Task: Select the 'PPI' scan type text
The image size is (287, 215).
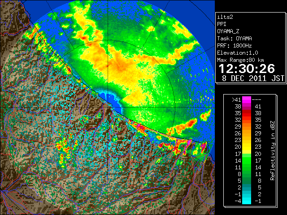Action: (x=222, y=24)
